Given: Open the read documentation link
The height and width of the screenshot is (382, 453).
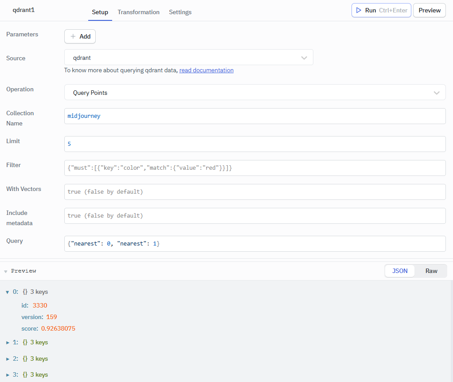Looking at the screenshot, I should coord(206,70).
